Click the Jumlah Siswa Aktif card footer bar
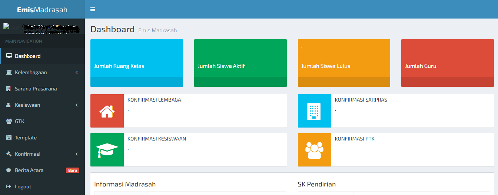The width and height of the screenshot is (498, 195). (x=240, y=82)
